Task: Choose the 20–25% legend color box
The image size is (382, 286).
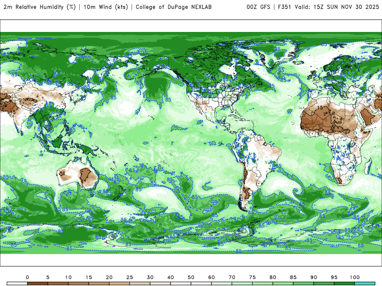Action: click(119, 284)
